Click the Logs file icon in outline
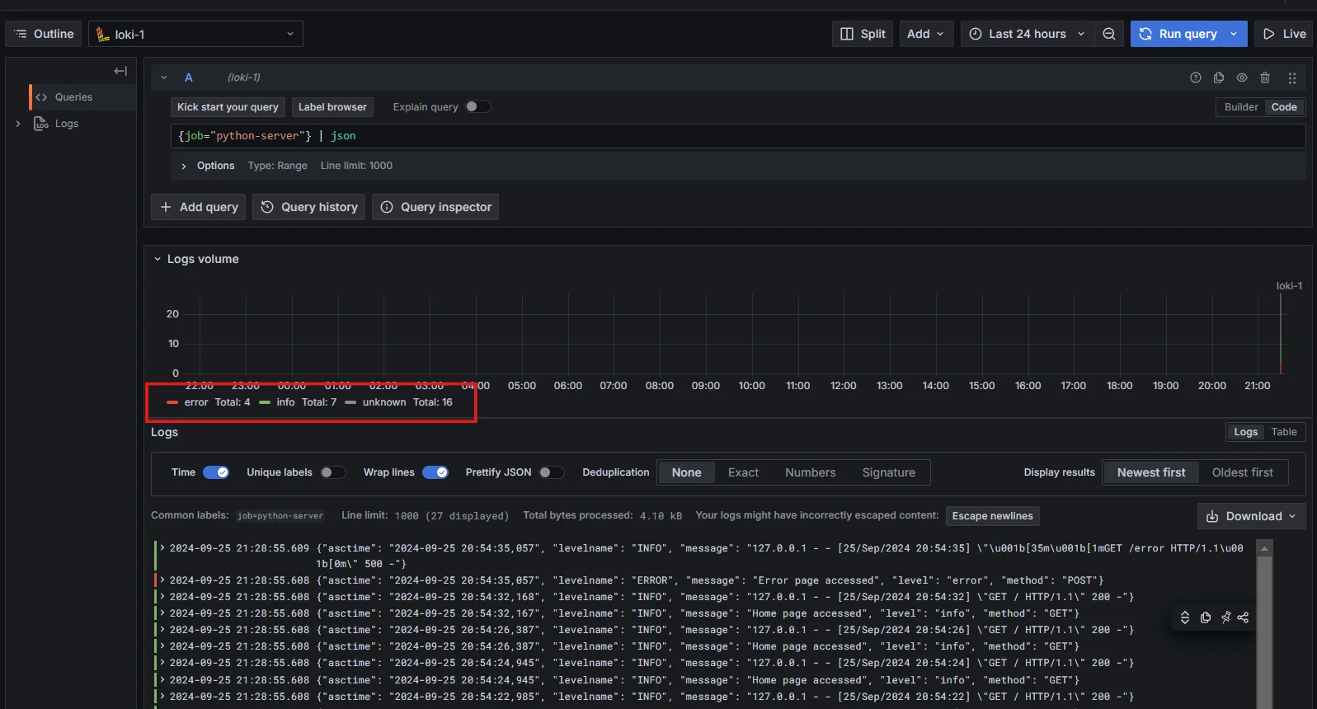 coord(41,124)
